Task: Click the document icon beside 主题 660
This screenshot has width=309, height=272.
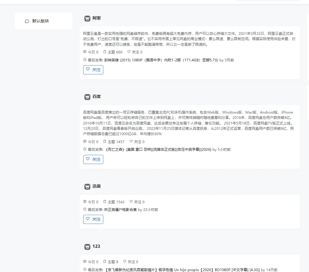Action: point(105,52)
